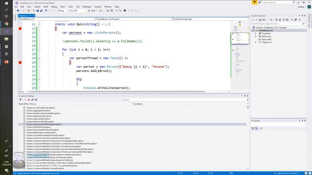Click the feedback icon next to Quick Launch

pyautogui.click(x=260, y=2)
